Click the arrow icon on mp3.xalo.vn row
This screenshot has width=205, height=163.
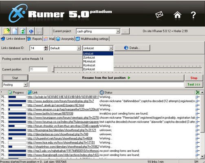coord(197,151)
